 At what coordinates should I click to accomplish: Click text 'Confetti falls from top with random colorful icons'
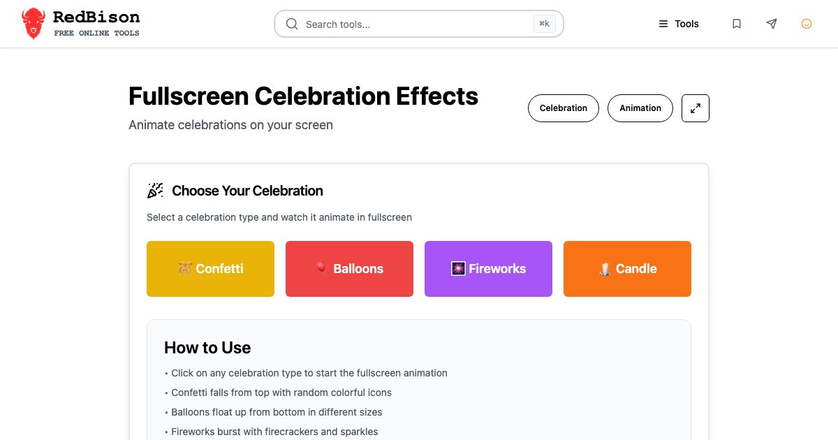coord(281,393)
